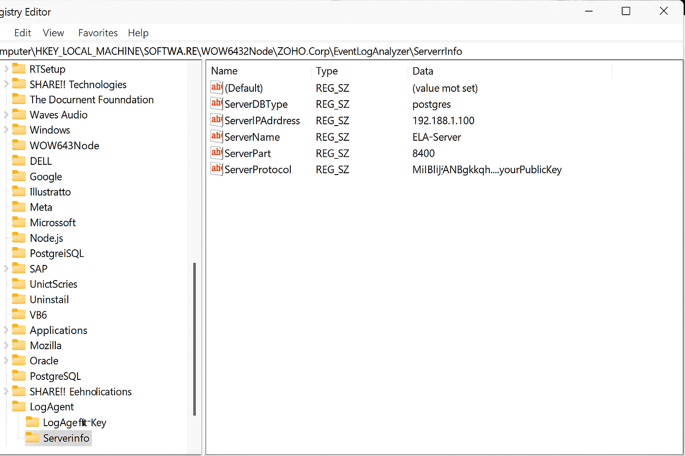Click the ServerProtocol string value icon
The image size is (685, 456).
pos(217,169)
